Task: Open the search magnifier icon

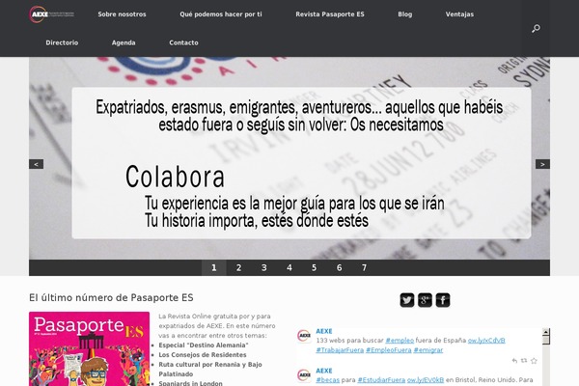Action: pyautogui.click(x=536, y=28)
